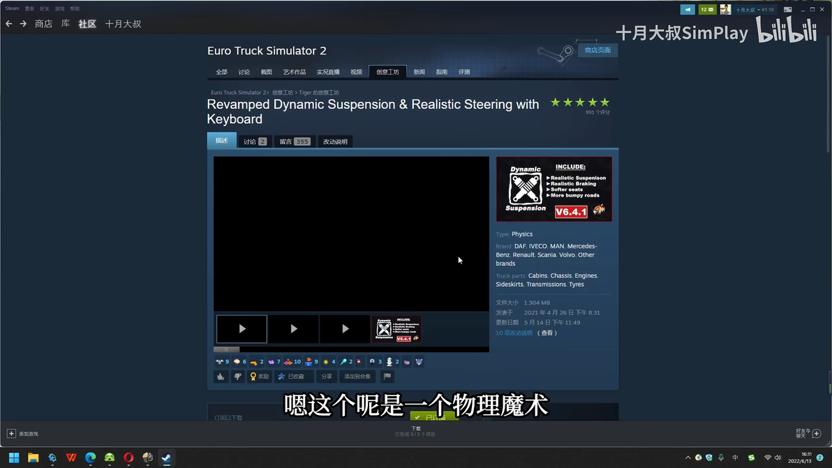Select the 截图 screenshots tab
This screenshot has width=832, height=468.
[x=267, y=72]
